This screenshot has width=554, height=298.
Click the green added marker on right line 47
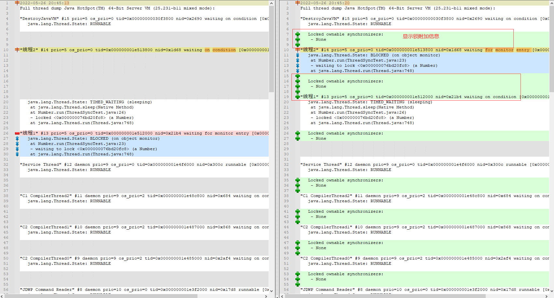click(x=298, y=243)
